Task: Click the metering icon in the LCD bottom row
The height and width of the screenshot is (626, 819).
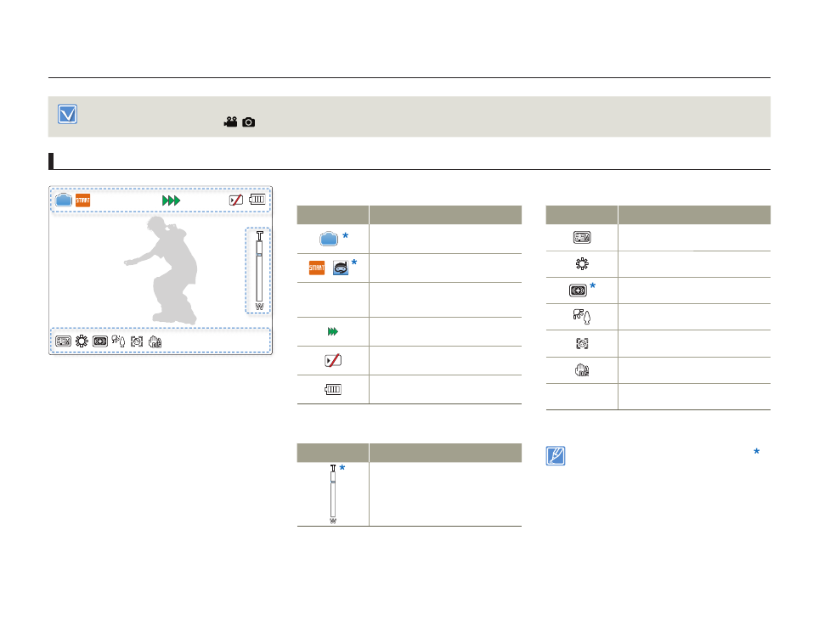Action: point(100,341)
